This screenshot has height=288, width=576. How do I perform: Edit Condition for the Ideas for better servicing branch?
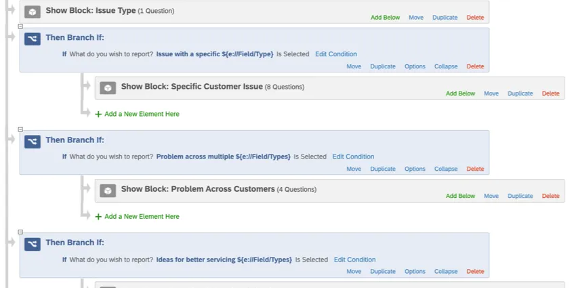coord(354,260)
